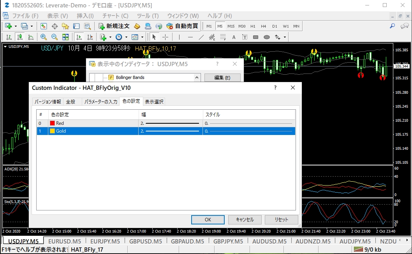Open the search magnifier in the toolbar
Image resolution: width=412 pixels, height=254 pixels.
392,26
